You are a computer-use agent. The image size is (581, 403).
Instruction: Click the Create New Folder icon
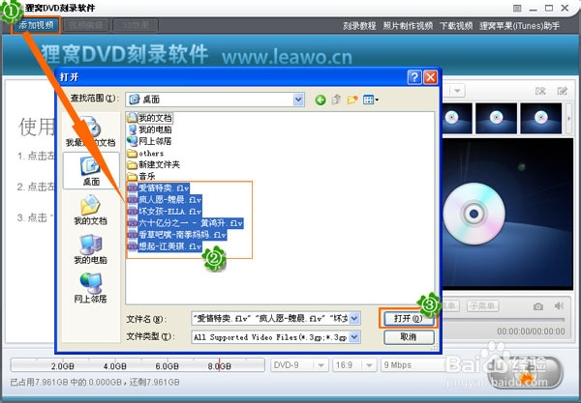[352, 100]
